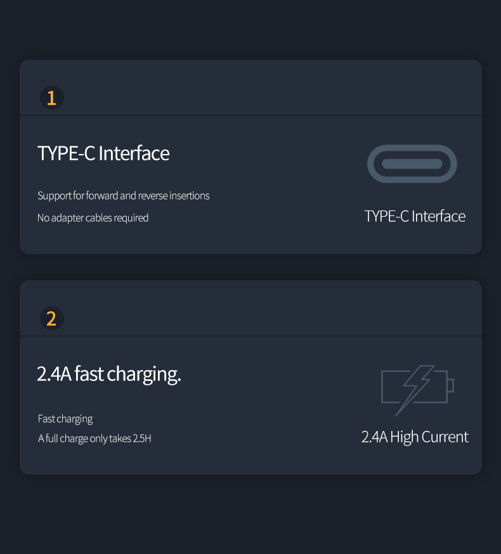Screen dimensions: 501x554
Task: Click "A full charge only takes 2.5H"
Action: point(94,439)
